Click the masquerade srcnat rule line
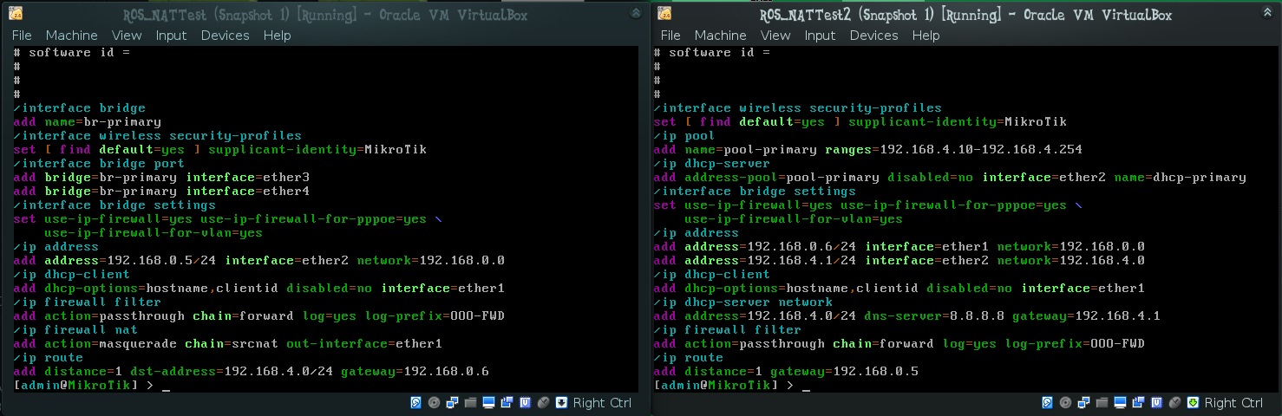Image resolution: width=1282 pixels, height=416 pixels. click(x=228, y=344)
